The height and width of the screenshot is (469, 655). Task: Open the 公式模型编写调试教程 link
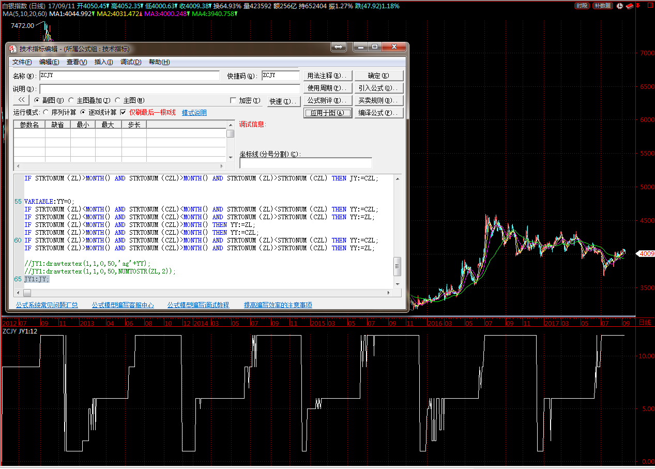[x=198, y=305]
